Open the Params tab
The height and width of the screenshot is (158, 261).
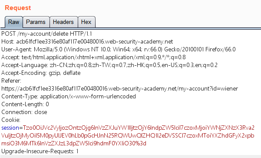[x=36, y=22]
